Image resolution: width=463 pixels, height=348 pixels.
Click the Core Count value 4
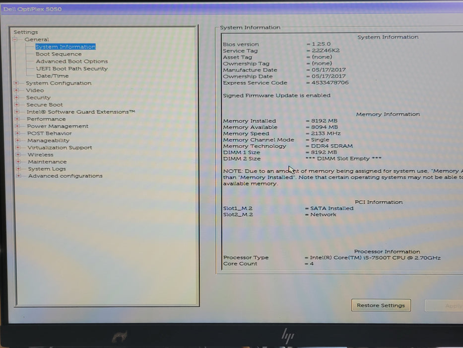click(x=312, y=263)
